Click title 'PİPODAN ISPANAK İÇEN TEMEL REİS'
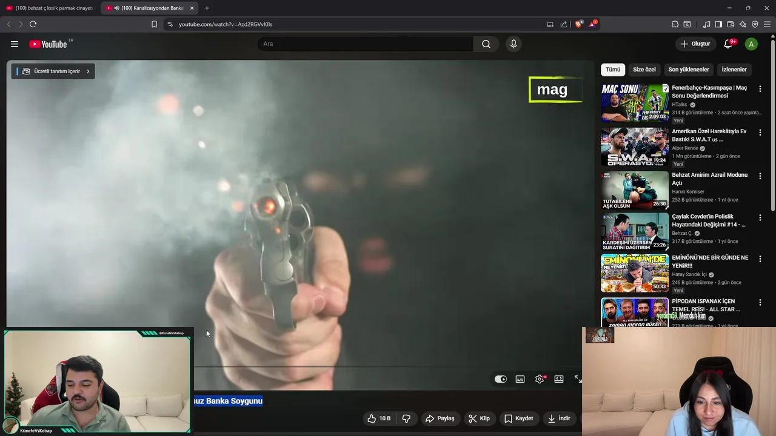Image resolution: width=776 pixels, height=436 pixels. (x=706, y=305)
